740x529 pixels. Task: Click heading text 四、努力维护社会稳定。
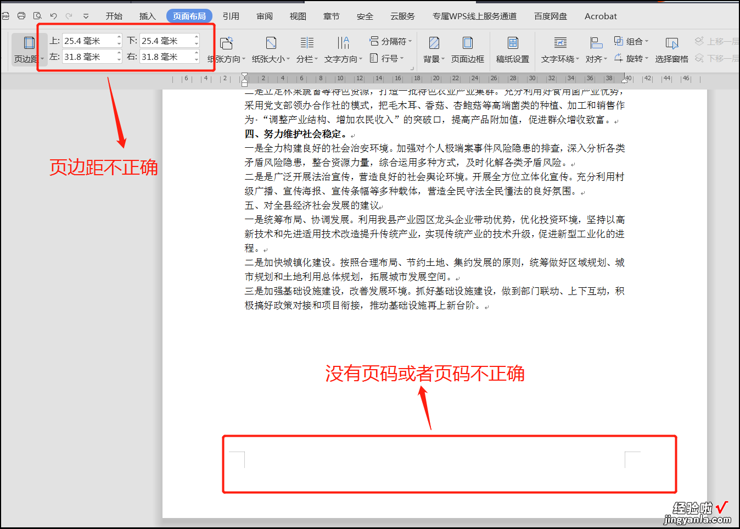[296, 134]
